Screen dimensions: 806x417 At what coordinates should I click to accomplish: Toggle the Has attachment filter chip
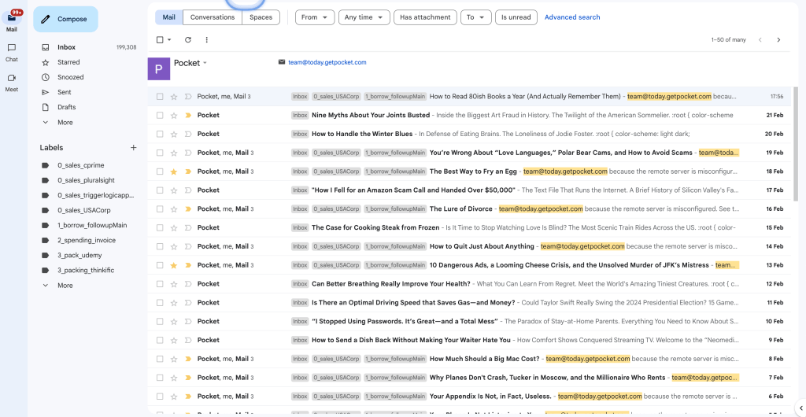(x=425, y=17)
